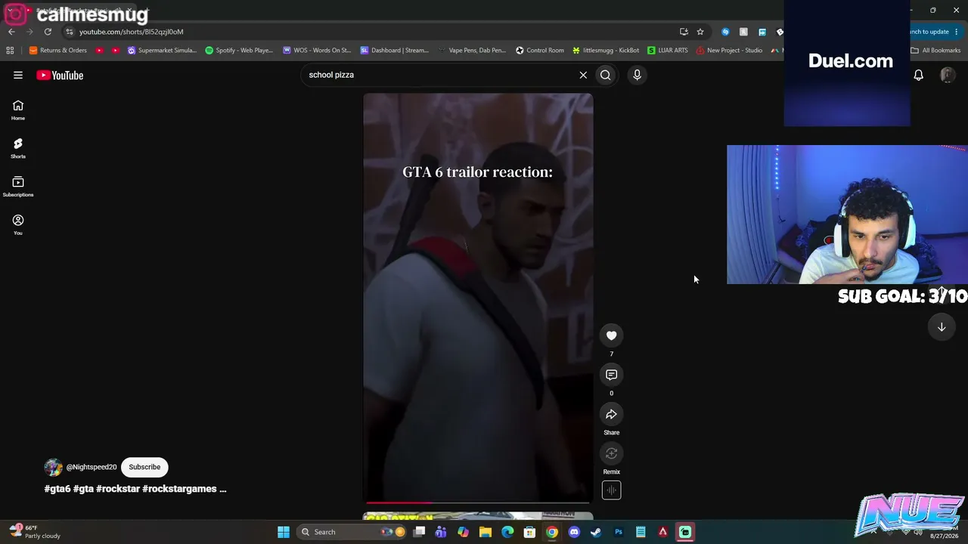Open the @Nightspeed20 channel avatar
The height and width of the screenshot is (544, 968).
pos(53,467)
